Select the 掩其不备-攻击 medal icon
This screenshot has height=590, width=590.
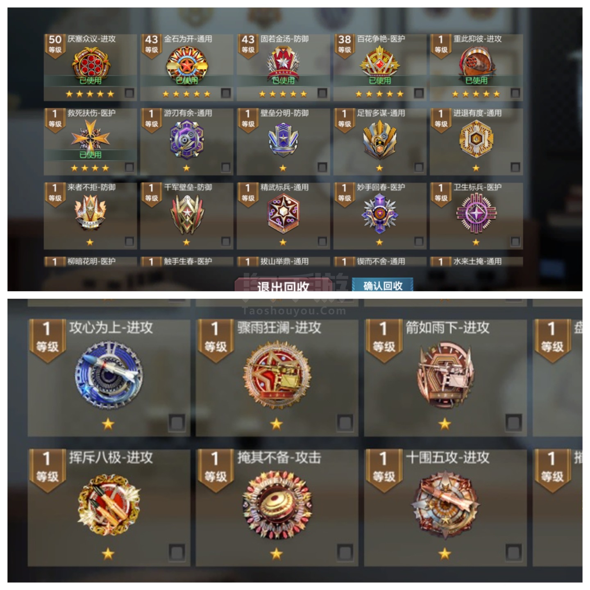[x=277, y=505]
